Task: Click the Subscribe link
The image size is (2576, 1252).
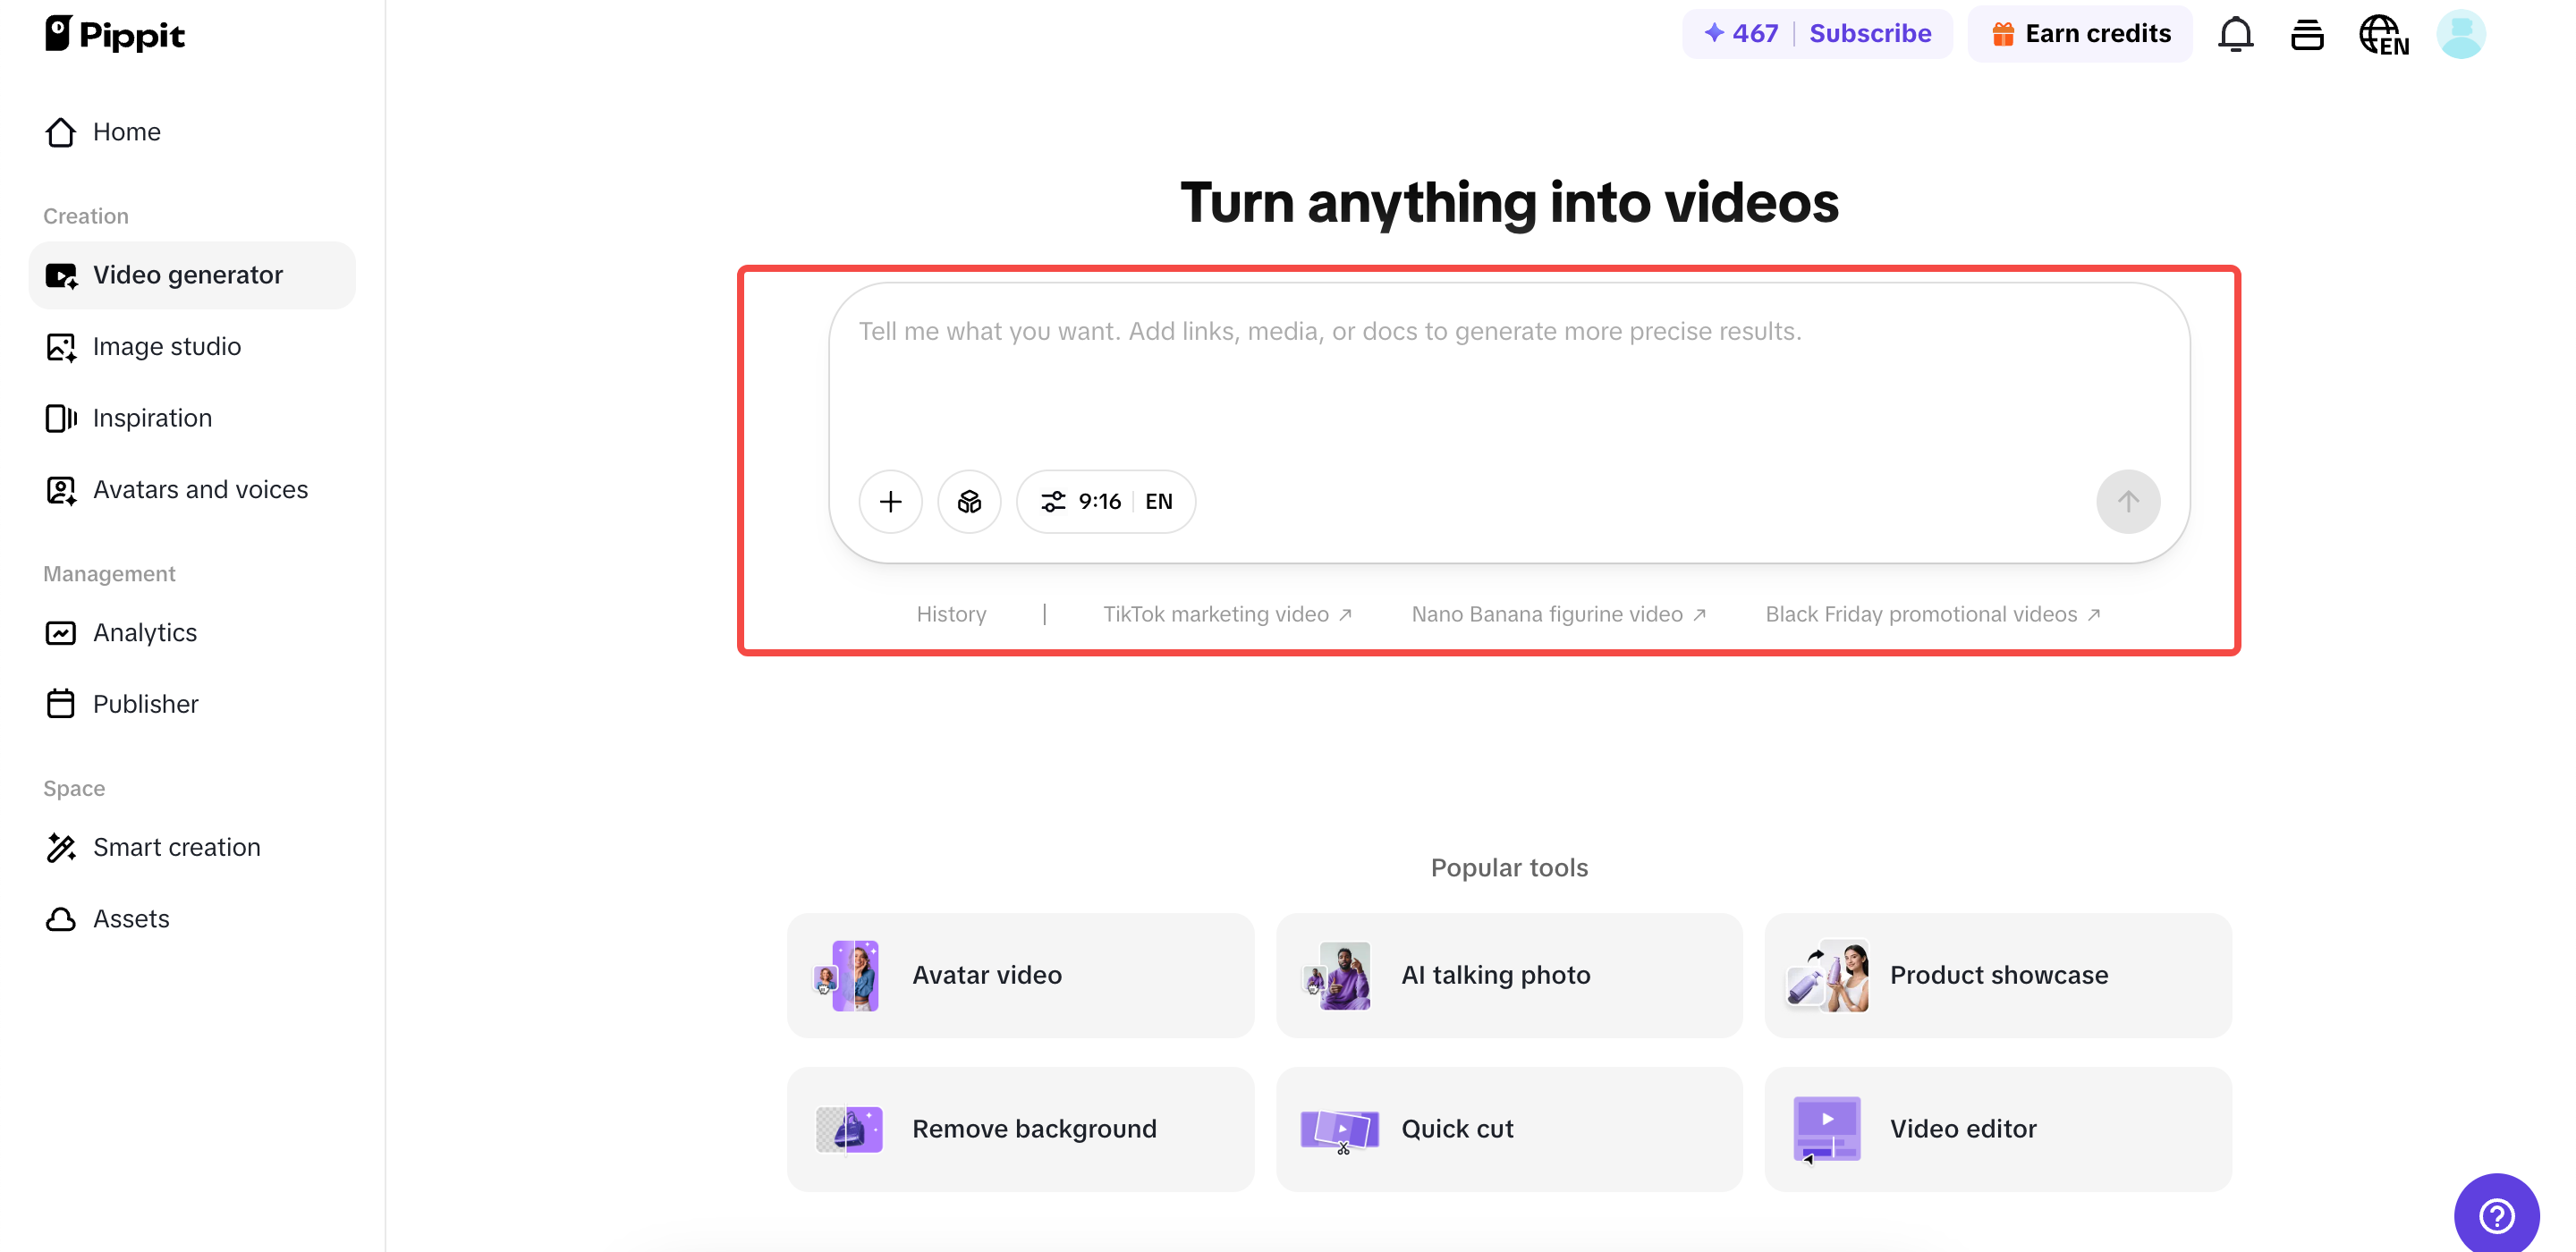Action: tap(1870, 34)
